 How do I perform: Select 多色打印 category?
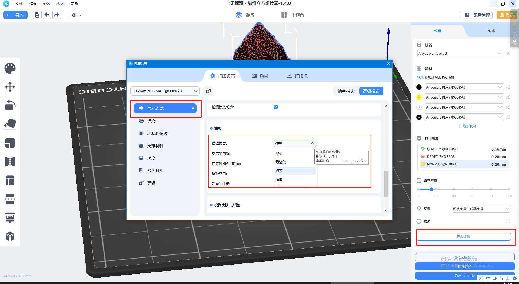[165, 171]
